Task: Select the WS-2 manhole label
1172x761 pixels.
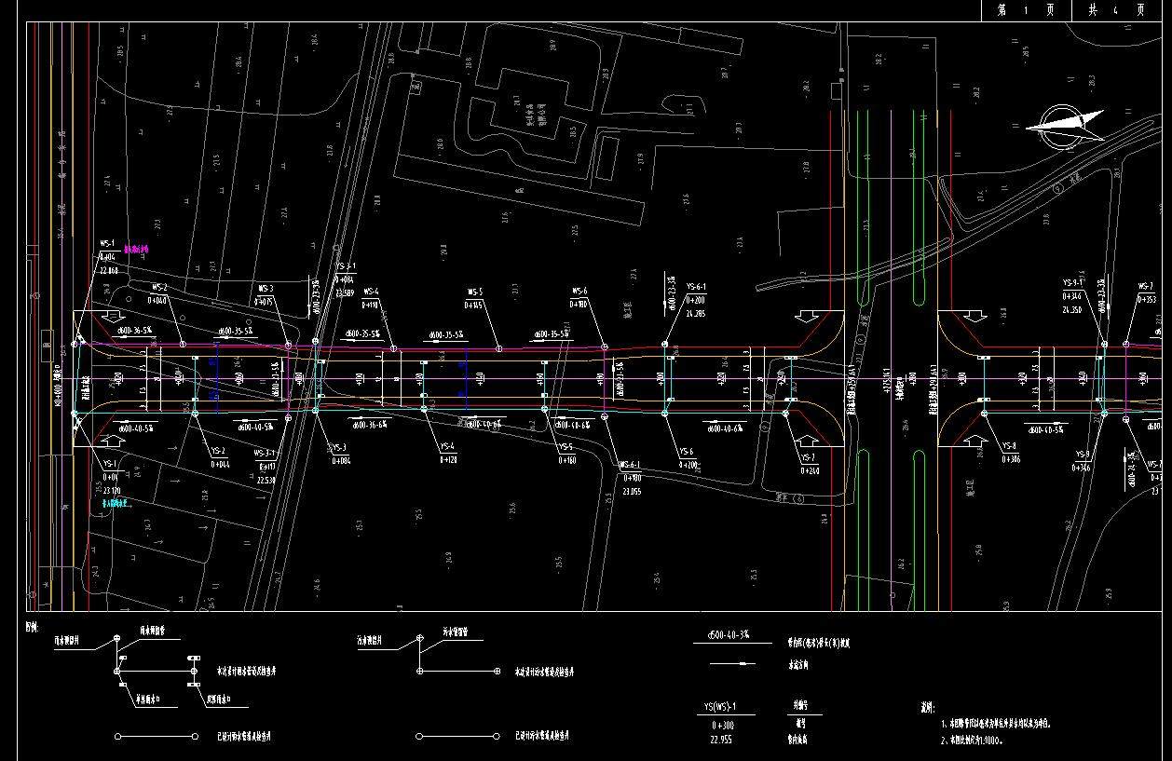Action: pos(159,288)
